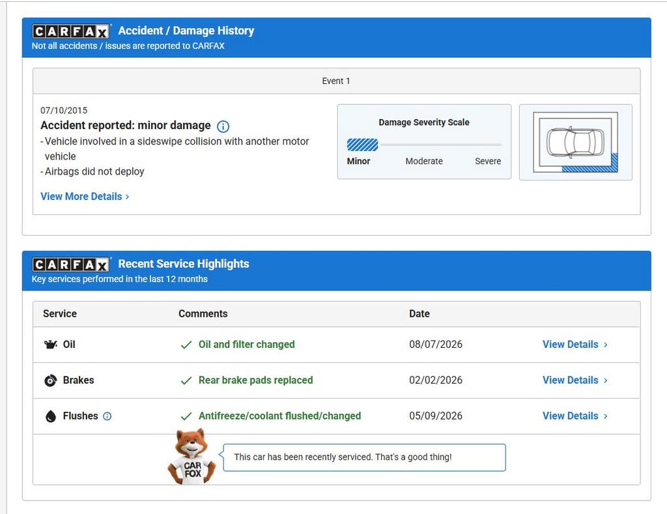Click checkmark beside Rear brake pads replaced
The image size is (667, 514).
coord(186,380)
